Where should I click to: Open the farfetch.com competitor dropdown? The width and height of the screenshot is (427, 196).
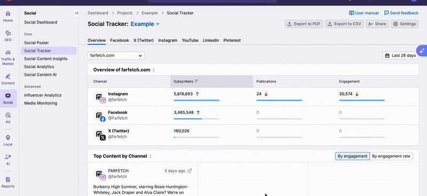116,56
